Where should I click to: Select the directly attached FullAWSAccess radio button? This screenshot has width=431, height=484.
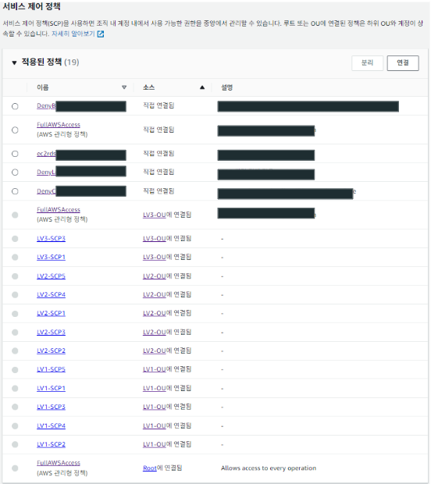click(15, 130)
